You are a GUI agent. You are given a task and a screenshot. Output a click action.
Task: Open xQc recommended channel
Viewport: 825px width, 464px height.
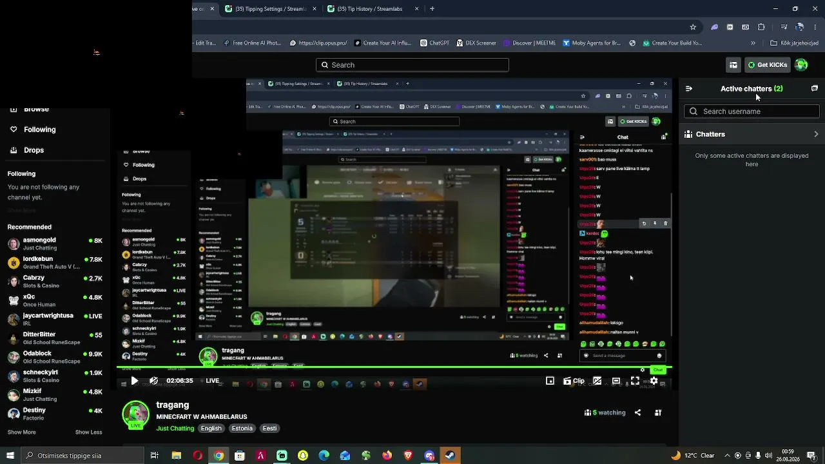tap(55, 300)
